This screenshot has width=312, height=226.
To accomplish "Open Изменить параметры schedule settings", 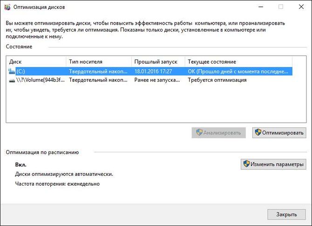I will coord(273,164).
